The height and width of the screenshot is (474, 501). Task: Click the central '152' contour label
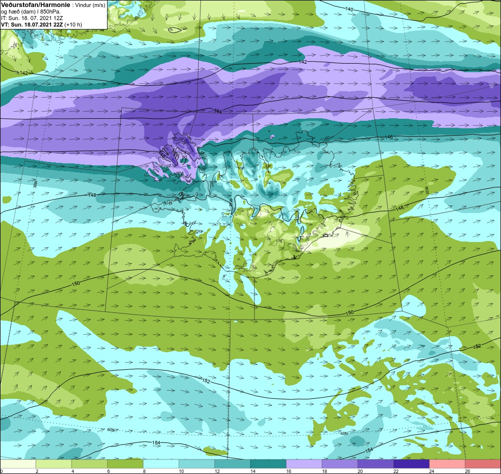(x=206, y=381)
